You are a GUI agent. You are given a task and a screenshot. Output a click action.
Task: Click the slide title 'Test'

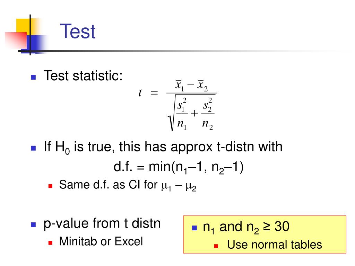[x=78, y=32]
